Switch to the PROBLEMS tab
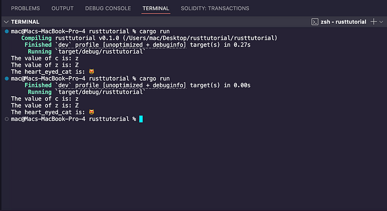Viewport: 387px width, 211px height. coord(25,8)
